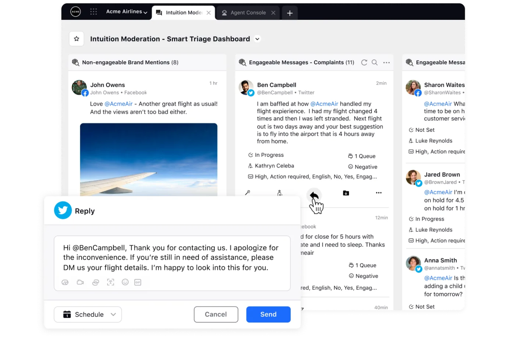Screen dimensions: 505x337
Task: Click the link attachment icon in Reply
Action: coord(96,282)
